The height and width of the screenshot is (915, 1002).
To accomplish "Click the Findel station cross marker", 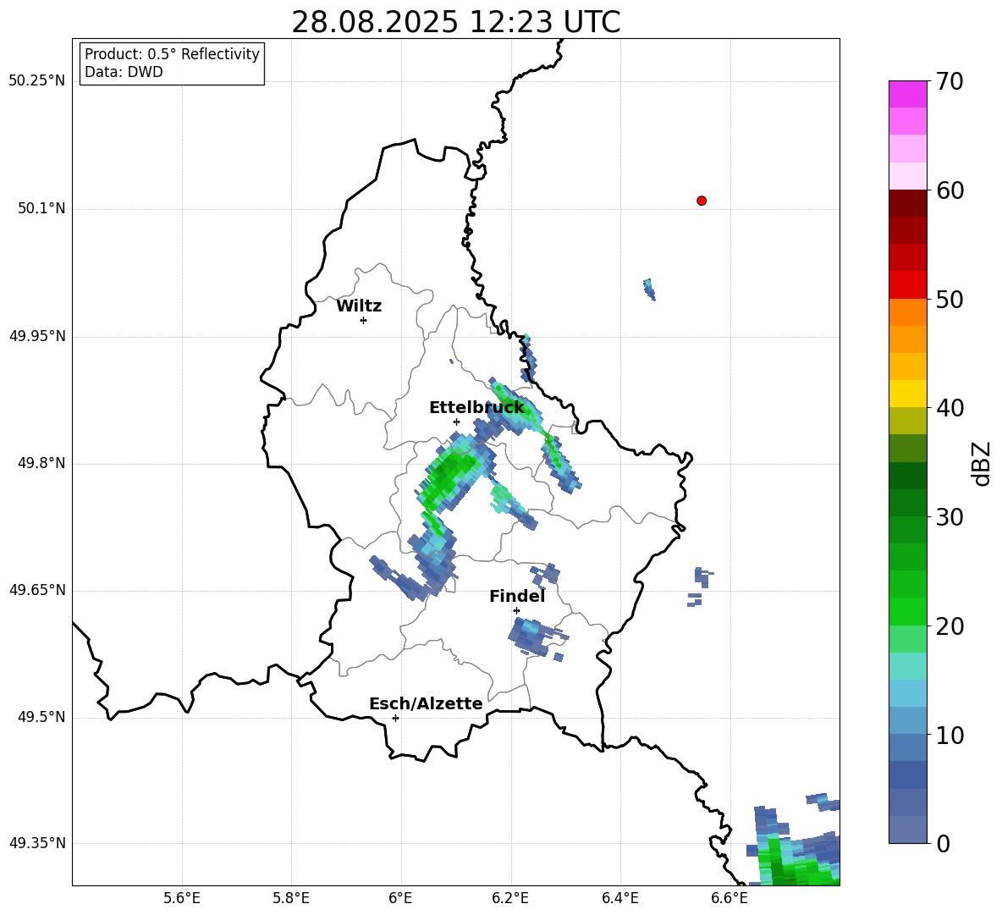I will point(516,611).
